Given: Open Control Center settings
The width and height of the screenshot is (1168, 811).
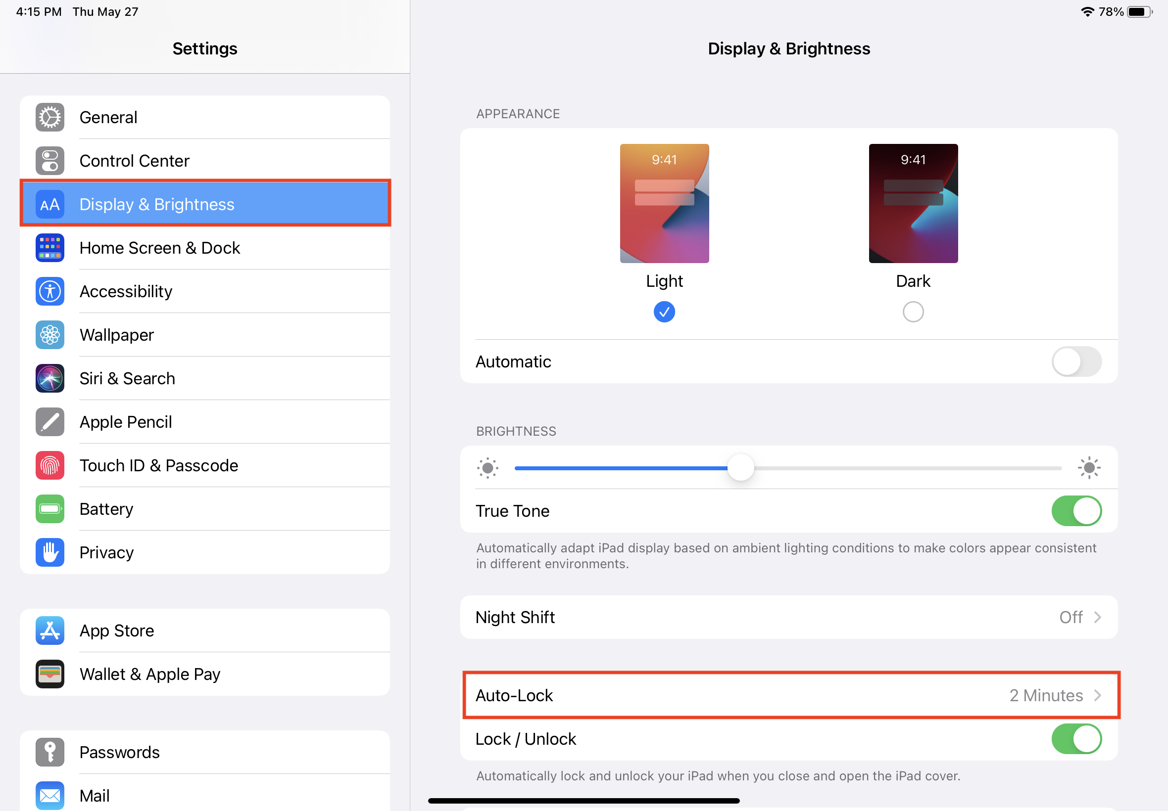Looking at the screenshot, I should (x=205, y=160).
